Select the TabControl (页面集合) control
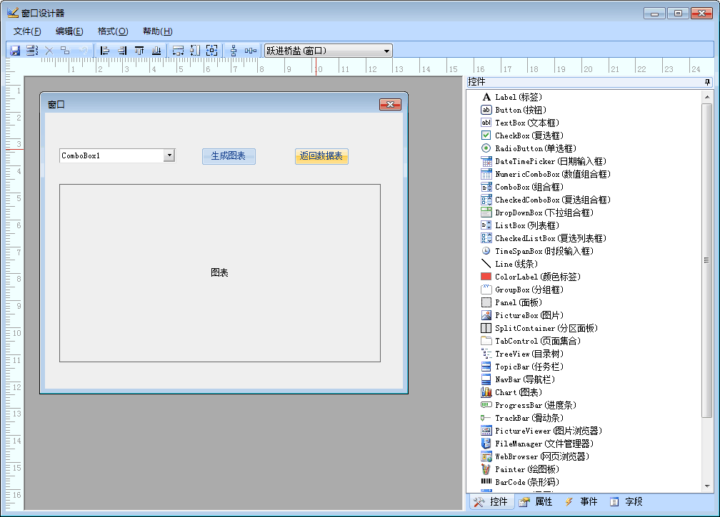720x517 pixels. point(531,341)
